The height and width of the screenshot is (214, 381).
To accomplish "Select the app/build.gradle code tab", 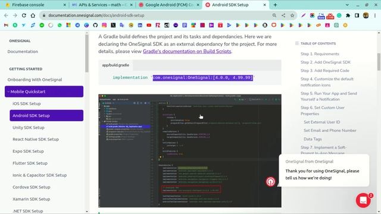I will (115, 65).
